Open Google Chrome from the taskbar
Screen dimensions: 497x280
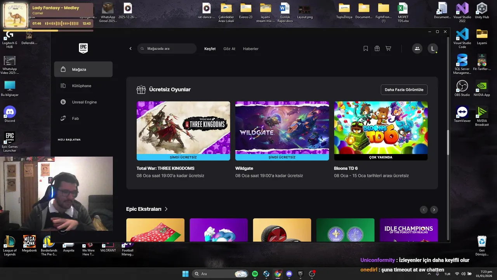click(x=278, y=274)
